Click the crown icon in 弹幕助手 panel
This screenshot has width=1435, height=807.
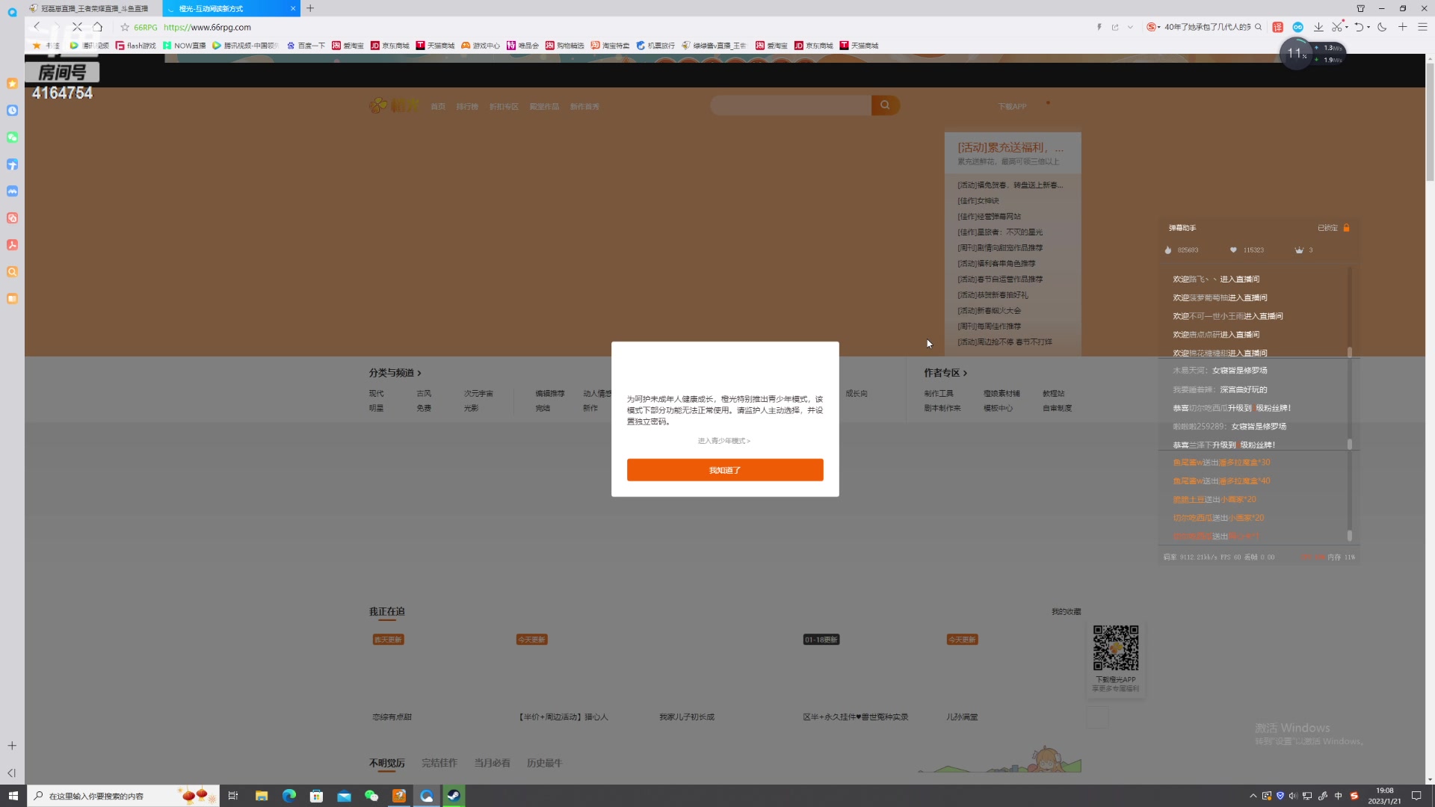coord(1299,250)
